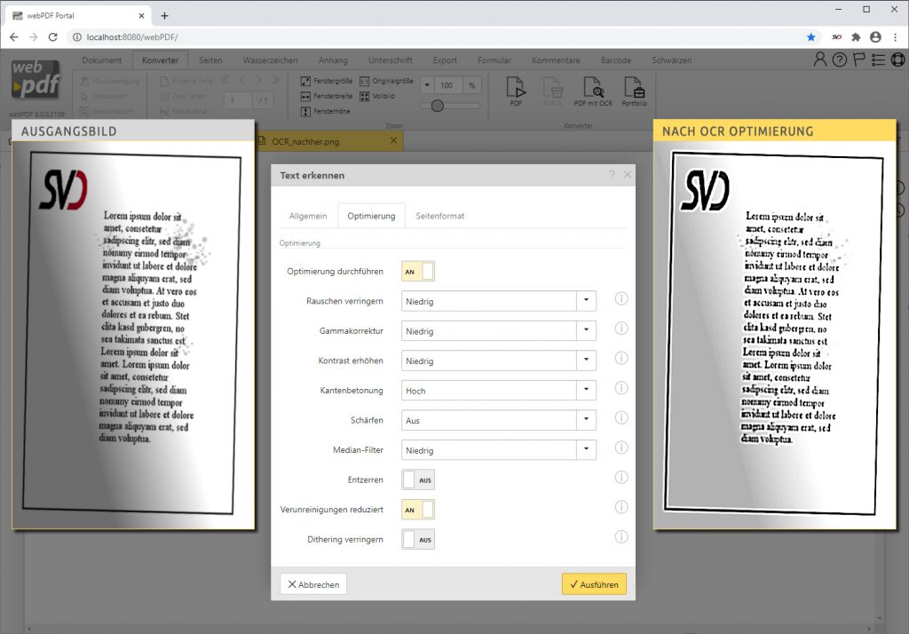Open the Median-Filter dropdown
909x634 pixels.
pos(498,450)
